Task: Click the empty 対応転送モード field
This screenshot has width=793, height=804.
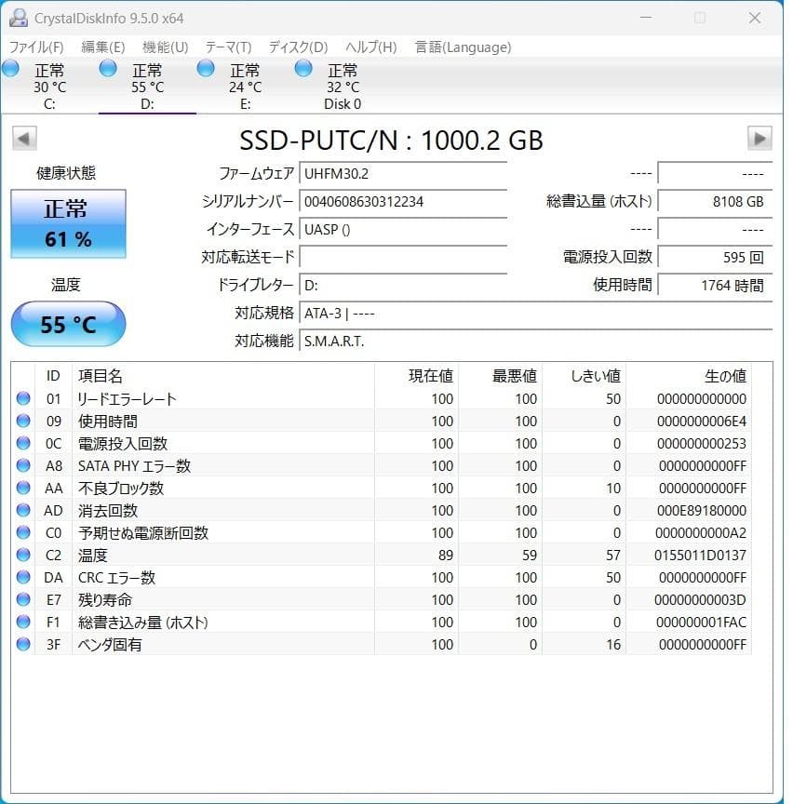Action: tap(403, 257)
